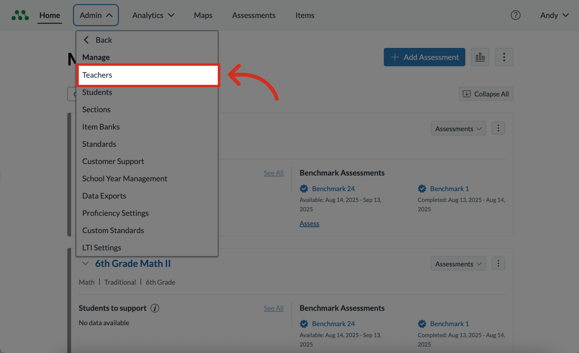Click the kebab menu for 6th Grade Math II
579x353 pixels.
pos(498,263)
